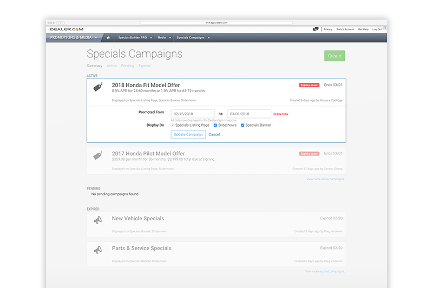Viewport: 433px width, 288px height.
Task: Cancel editing the campaign
Action: tap(214, 134)
